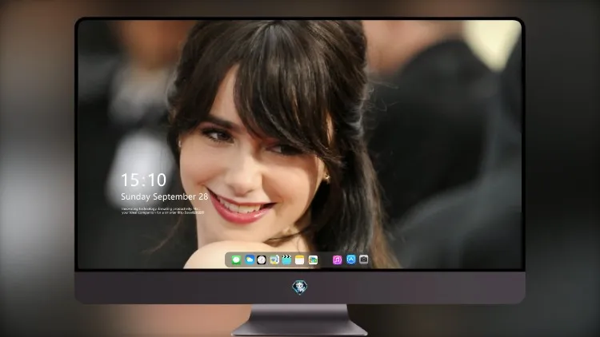Open the green Messages app in dock
Screen dimensions: 600x337
click(x=236, y=260)
